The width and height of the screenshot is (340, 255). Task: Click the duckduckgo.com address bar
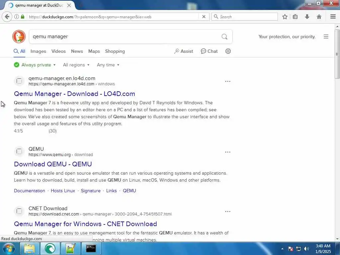point(113,17)
